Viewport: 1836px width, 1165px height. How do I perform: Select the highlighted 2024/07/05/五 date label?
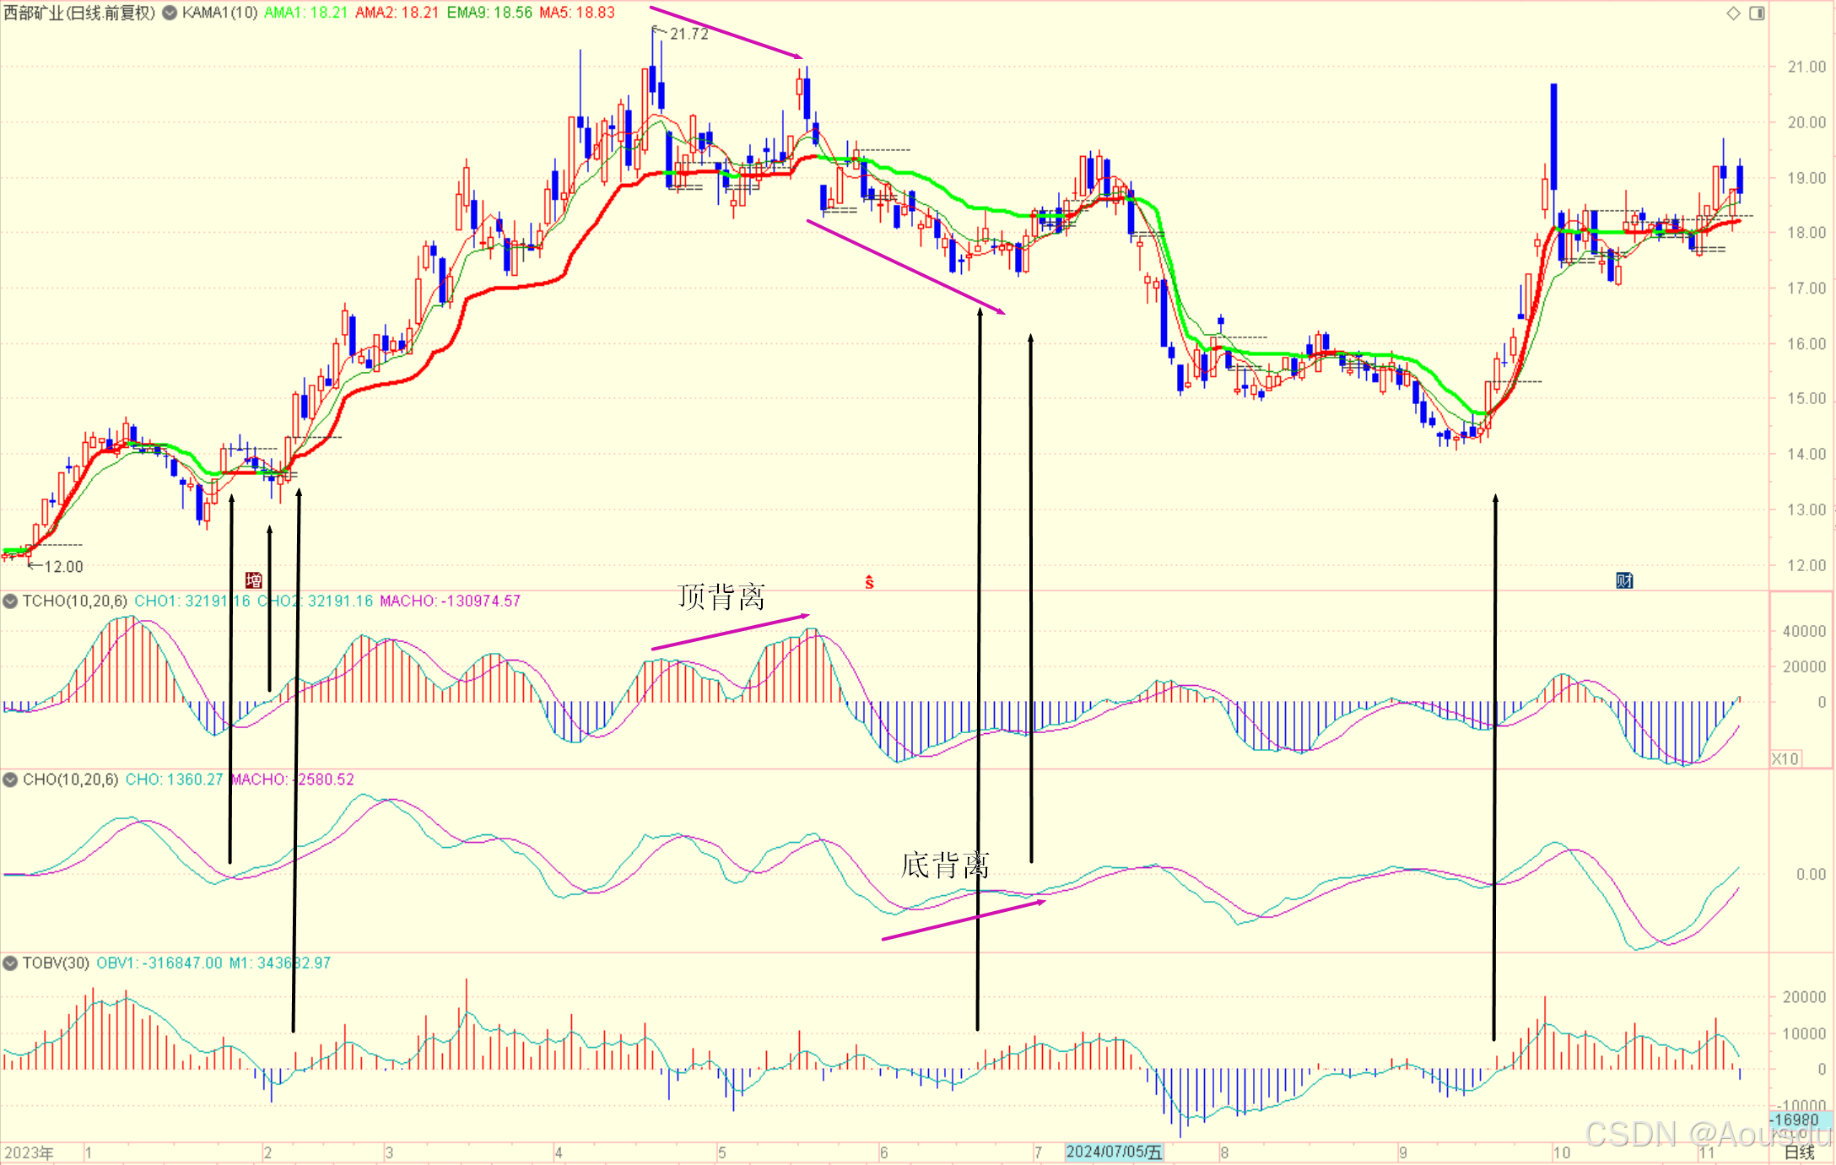click(x=1114, y=1152)
